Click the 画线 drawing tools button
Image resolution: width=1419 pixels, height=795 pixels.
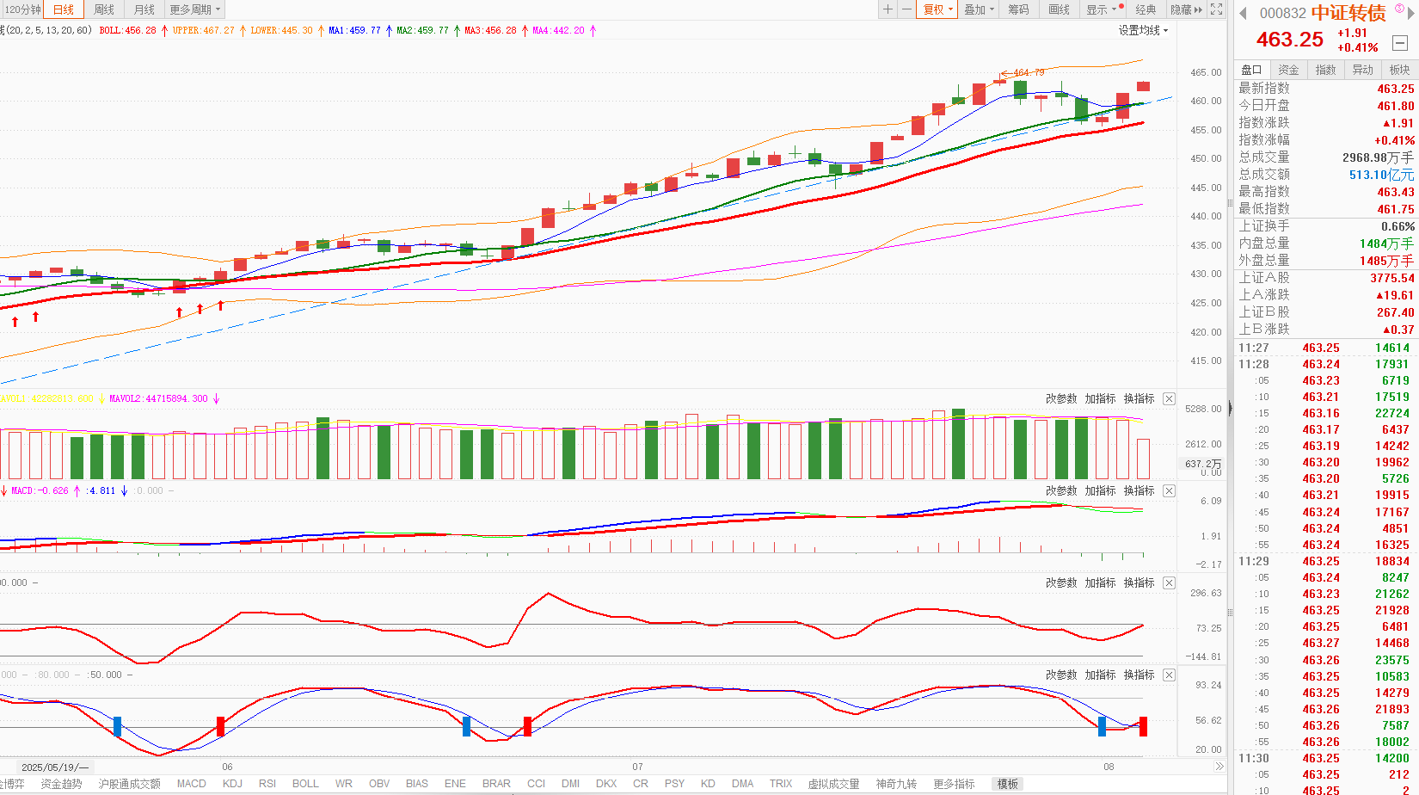(1060, 9)
